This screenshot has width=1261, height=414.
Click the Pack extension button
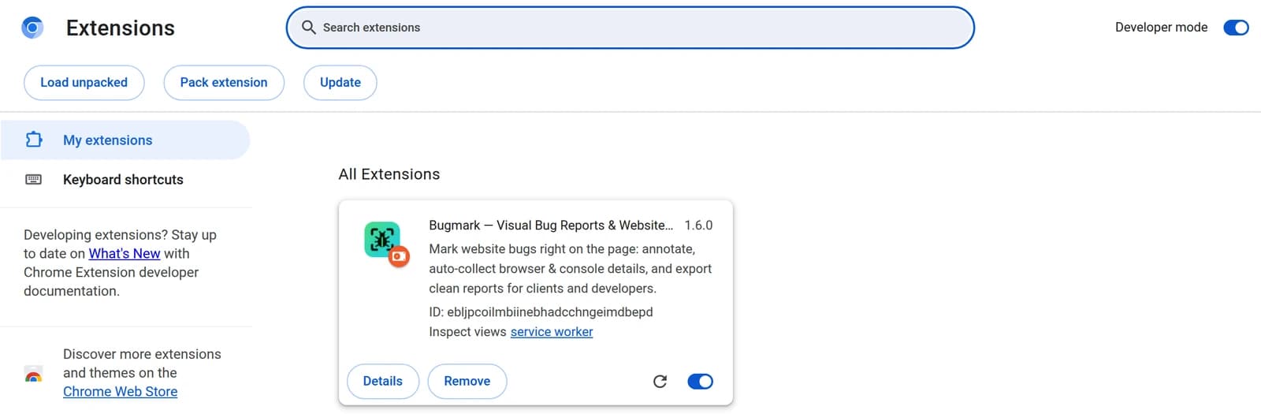[x=224, y=83]
